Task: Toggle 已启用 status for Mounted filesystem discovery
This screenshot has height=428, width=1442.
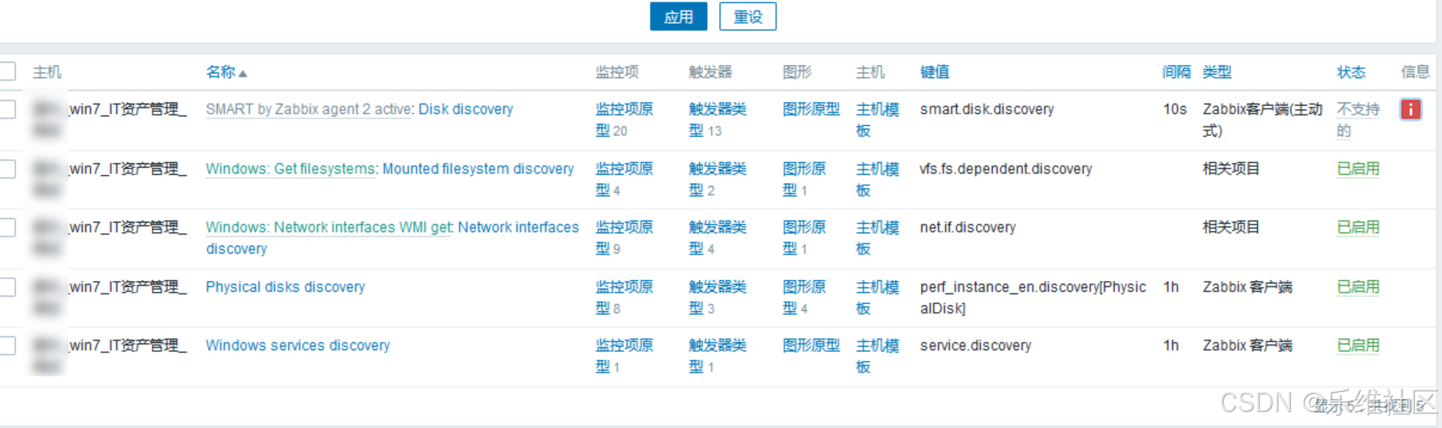Action: point(1358,169)
